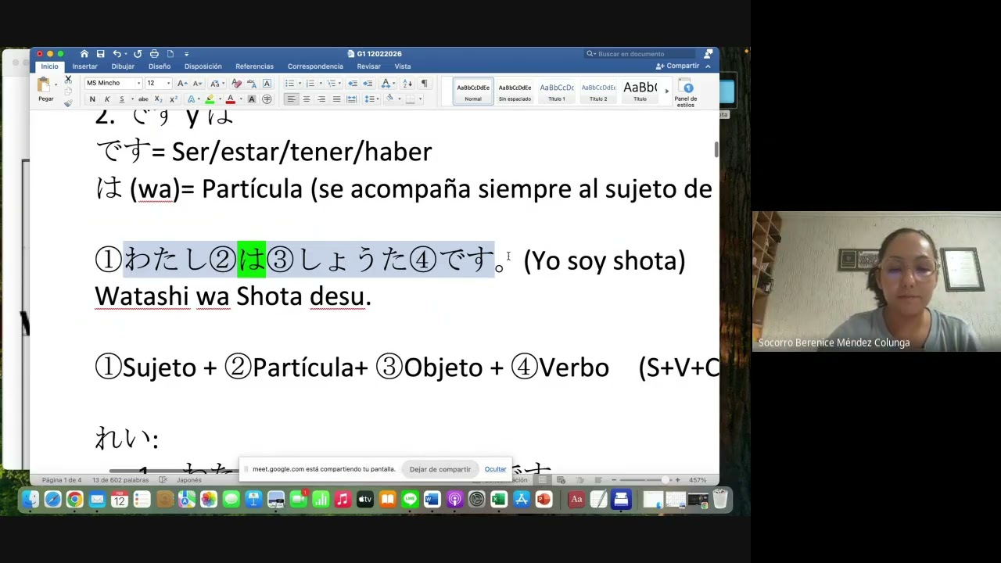Image resolution: width=1001 pixels, height=563 pixels.
Task: Click the Compartir share button
Action: pos(678,66)
